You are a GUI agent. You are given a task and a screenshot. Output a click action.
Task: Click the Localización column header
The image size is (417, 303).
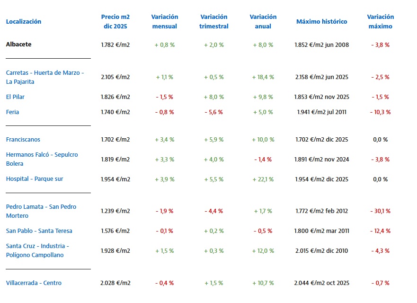click(x=24, y=21)
